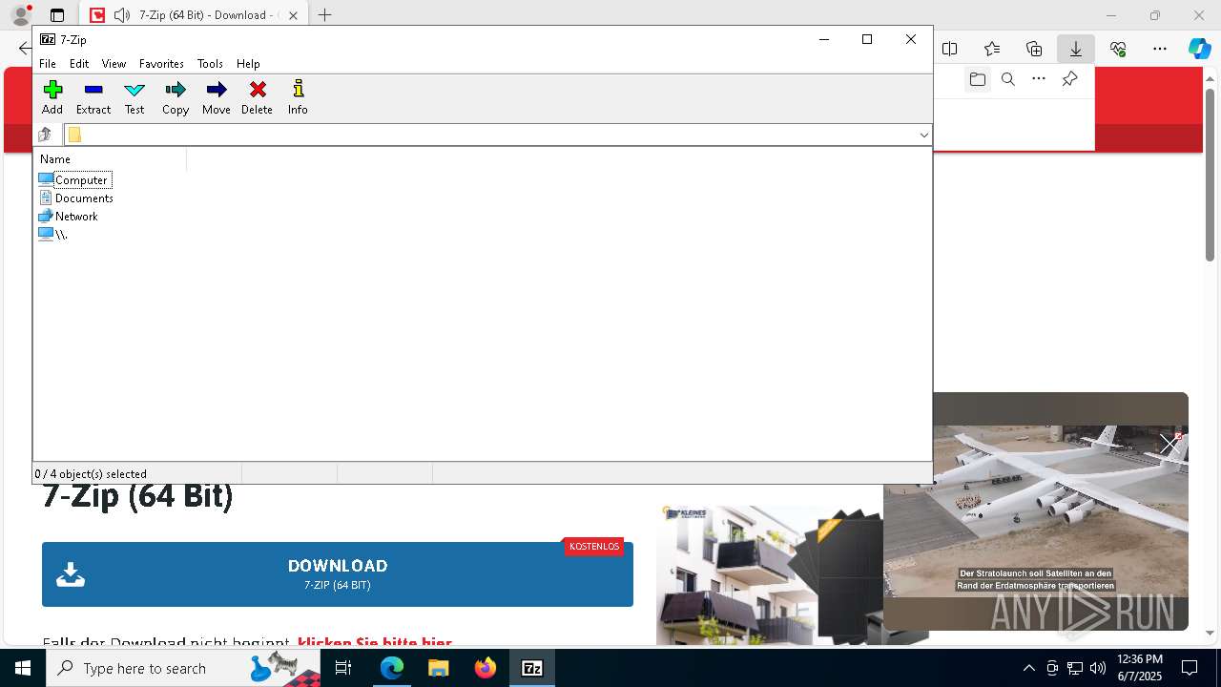Open the Help menu
Image resolution: width=1221 pixels, height=687 pixels.
[x=248, y=64]
